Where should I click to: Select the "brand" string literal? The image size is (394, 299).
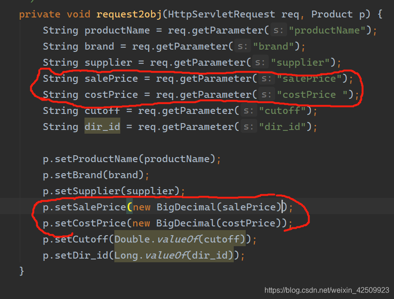pyautogui.click(x=273, y=46)
